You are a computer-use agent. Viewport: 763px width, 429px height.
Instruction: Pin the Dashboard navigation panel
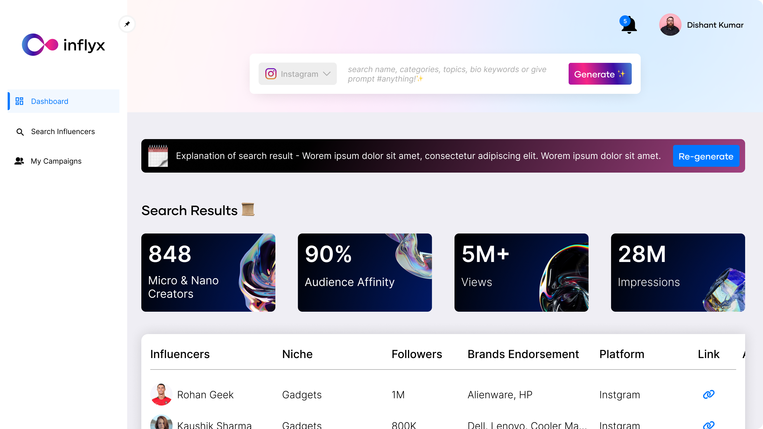(x=127, y=24)
